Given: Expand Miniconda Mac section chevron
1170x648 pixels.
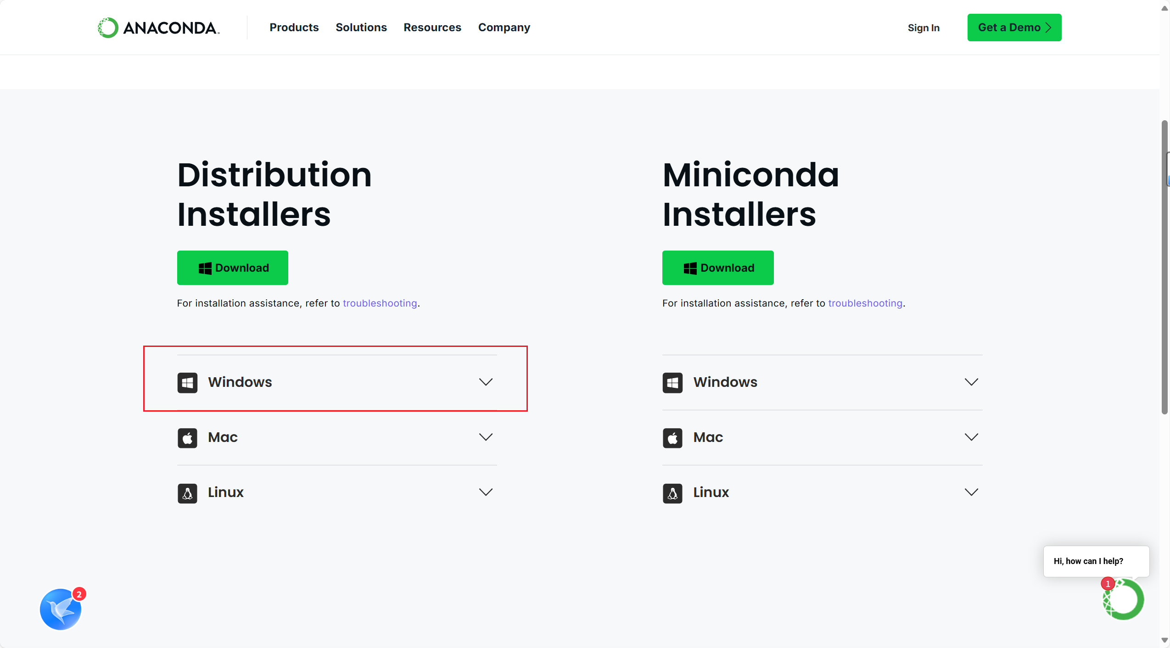Looking at the screenshot, I should (x=971, y=437).
